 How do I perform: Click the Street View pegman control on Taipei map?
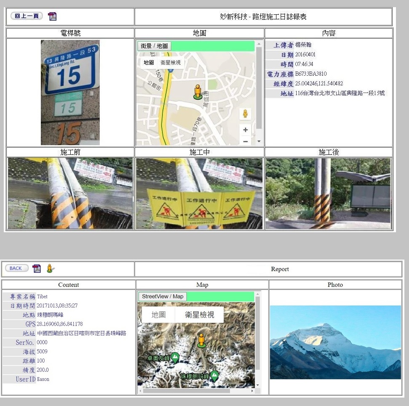245,114
